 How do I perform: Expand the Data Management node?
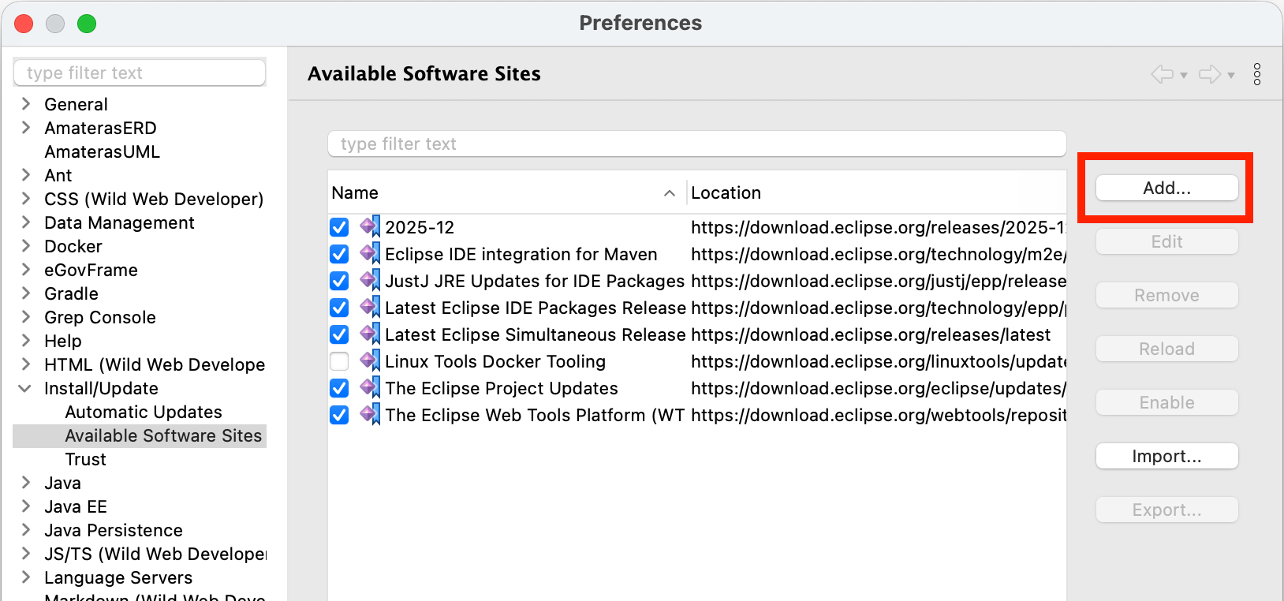(x=26, y=222)
